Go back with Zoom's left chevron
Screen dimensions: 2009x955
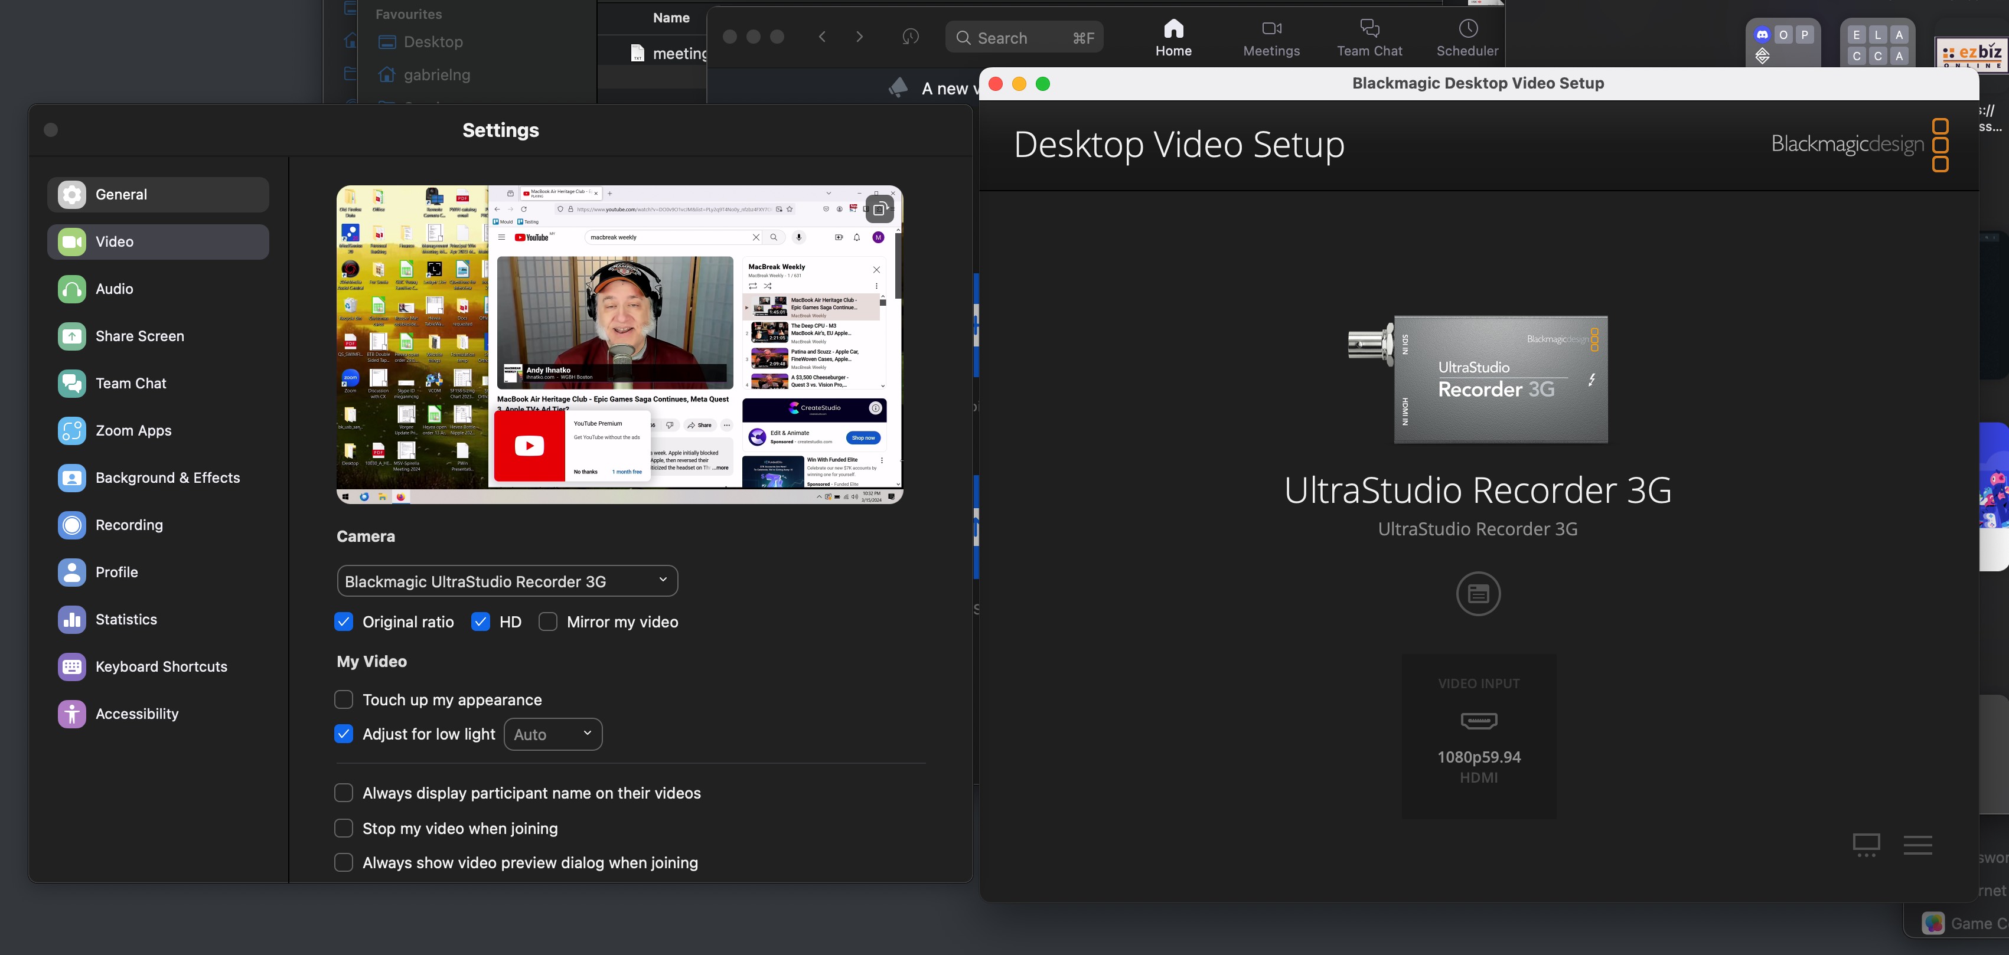click(x=822, y=37)
